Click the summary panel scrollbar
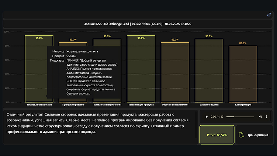 pyautogui.click(x=196, y=125)
